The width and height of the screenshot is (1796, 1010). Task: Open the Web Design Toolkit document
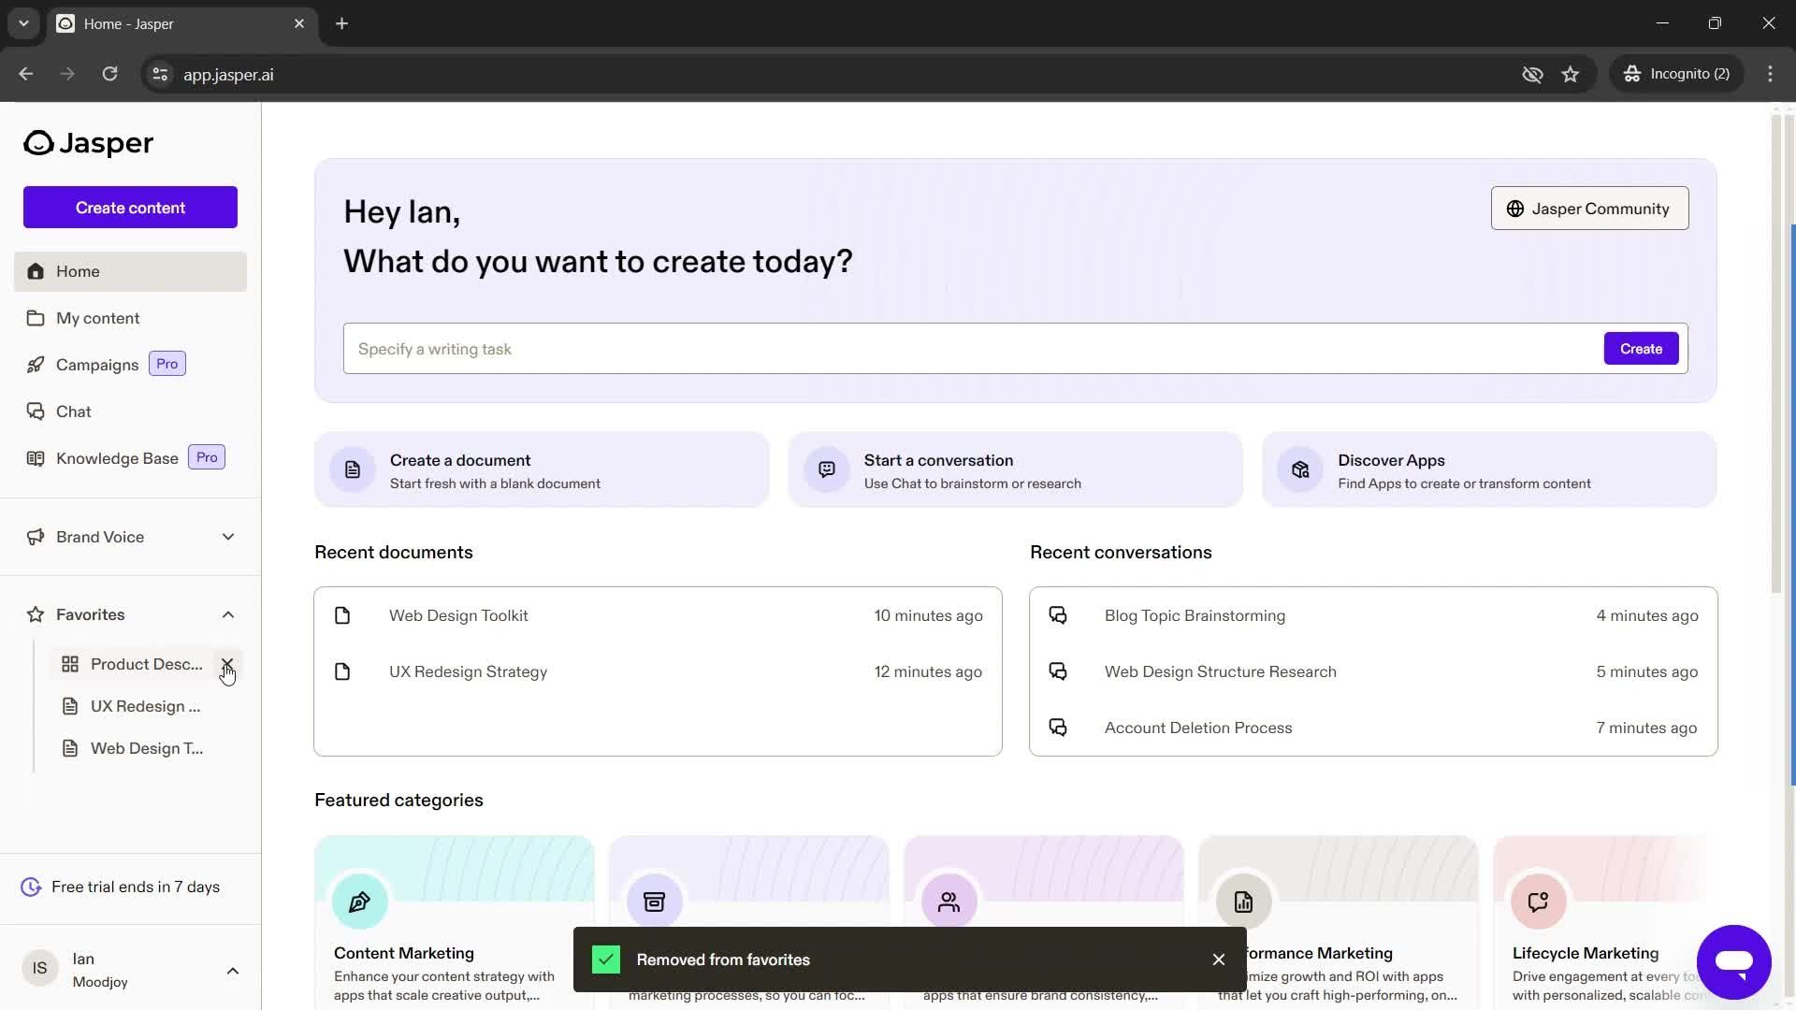point(459,615)
